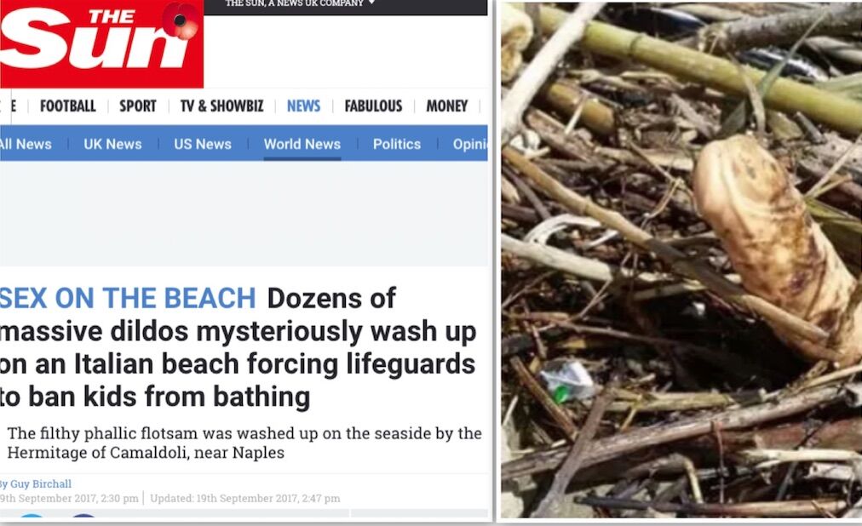The height and width of the screenshot is (526, 862).
Task: Click the beach debris photo
Action: point(681,260)
